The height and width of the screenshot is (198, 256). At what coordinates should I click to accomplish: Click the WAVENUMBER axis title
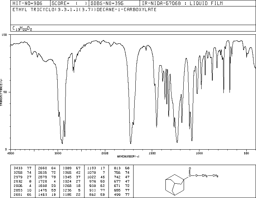[x=128, y=156]
